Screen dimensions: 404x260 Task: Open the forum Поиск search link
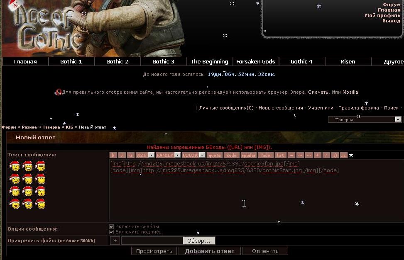coord(391,108)
